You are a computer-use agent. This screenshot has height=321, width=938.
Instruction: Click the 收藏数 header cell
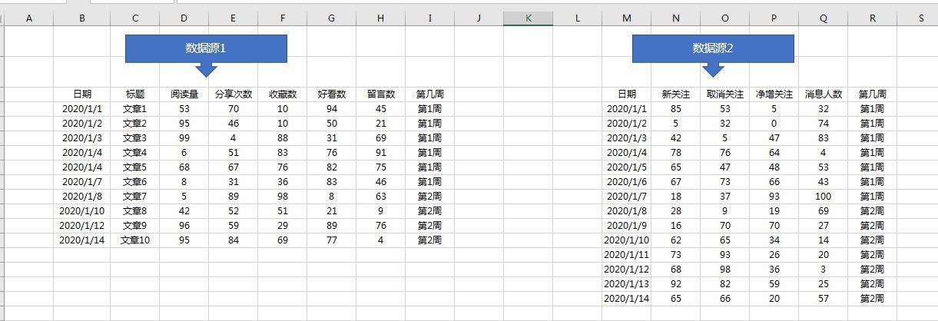point(282,94)
